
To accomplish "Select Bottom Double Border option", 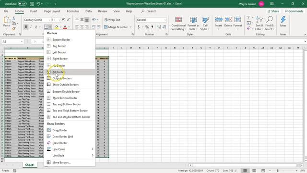I will coord(70,92).
